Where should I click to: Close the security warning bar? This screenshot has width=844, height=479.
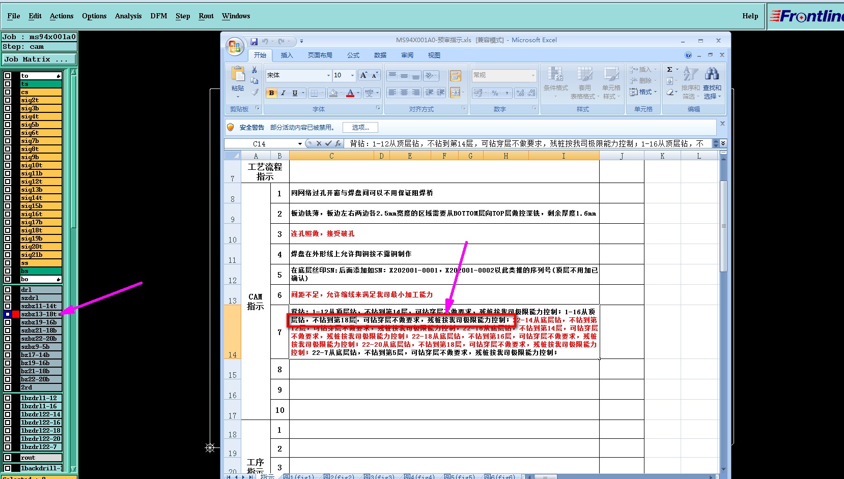(x=722, y=124)
